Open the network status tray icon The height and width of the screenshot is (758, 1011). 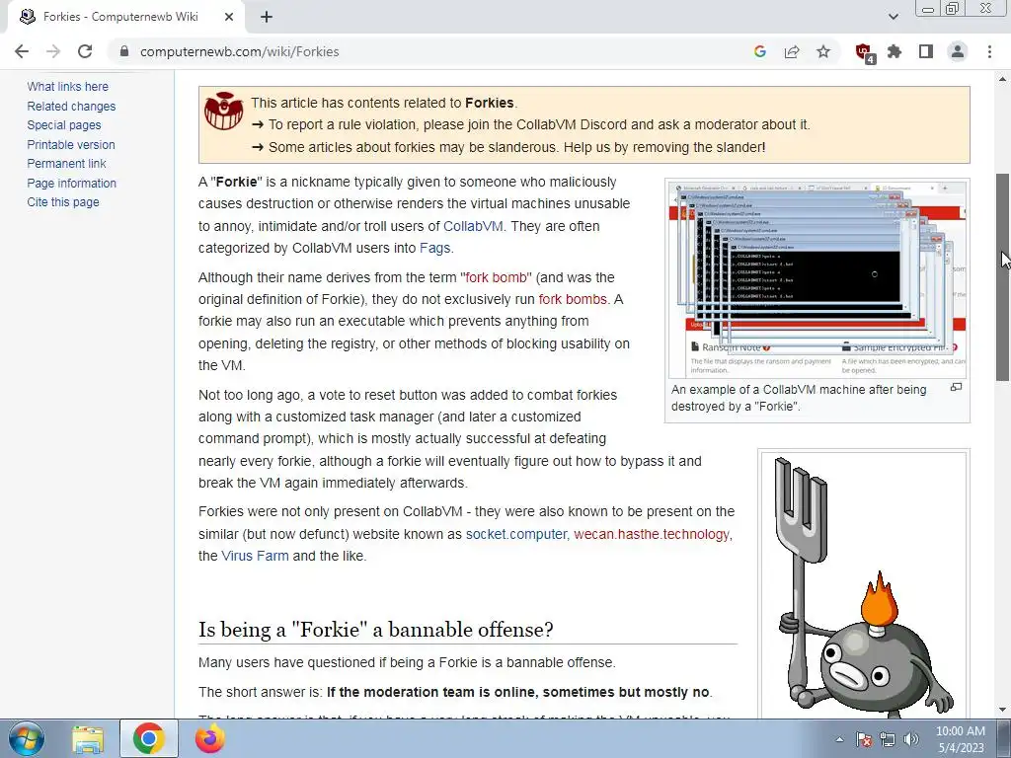(888, 739)
